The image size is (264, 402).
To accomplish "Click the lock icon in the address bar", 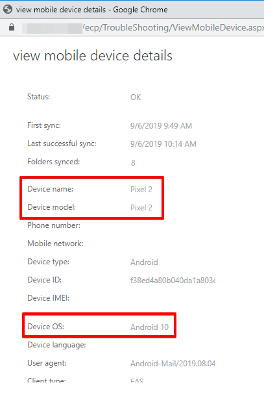I will (x=12, y=27).
